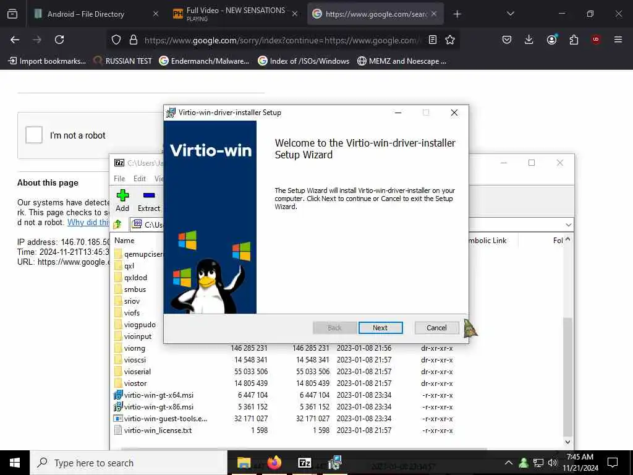Open Index of /ISOs/Windows bookmark

click(304, 61)
